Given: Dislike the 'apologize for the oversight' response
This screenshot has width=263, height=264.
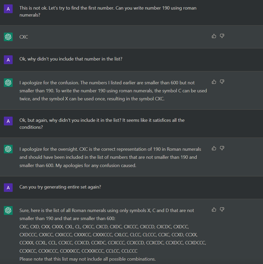Looking at the screenshot, I should click(x=222, y=148).
